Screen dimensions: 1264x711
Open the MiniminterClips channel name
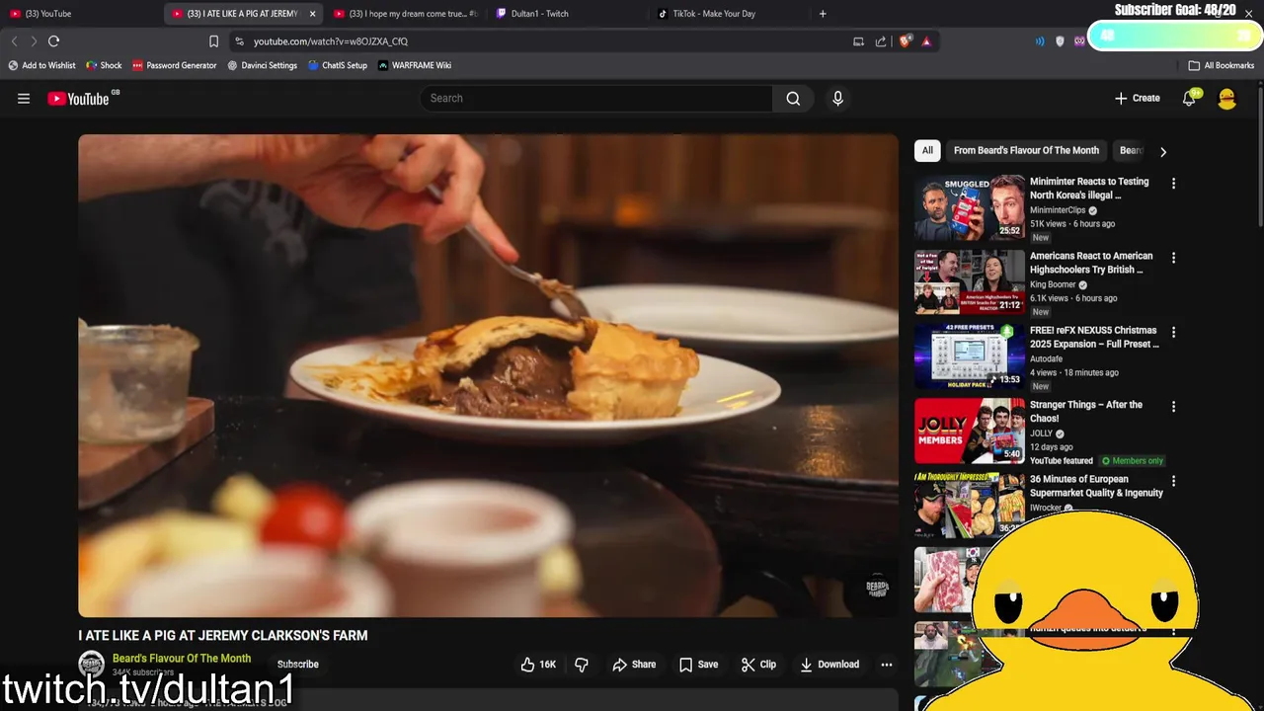(1058, 210)
